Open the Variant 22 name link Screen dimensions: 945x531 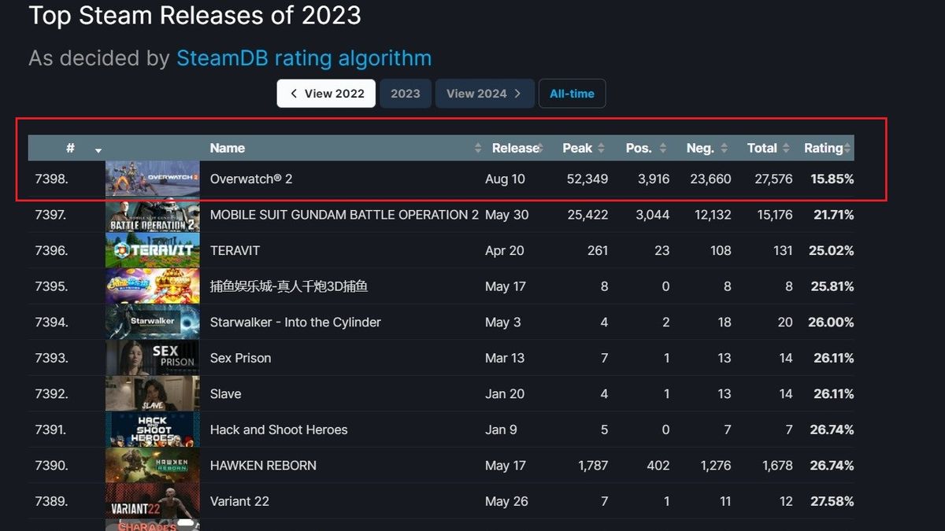pos(239,501)
